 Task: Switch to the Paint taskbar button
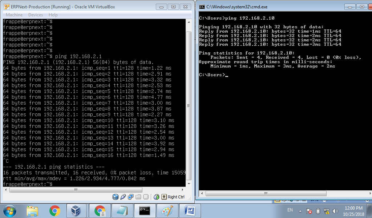pos(167,211)
